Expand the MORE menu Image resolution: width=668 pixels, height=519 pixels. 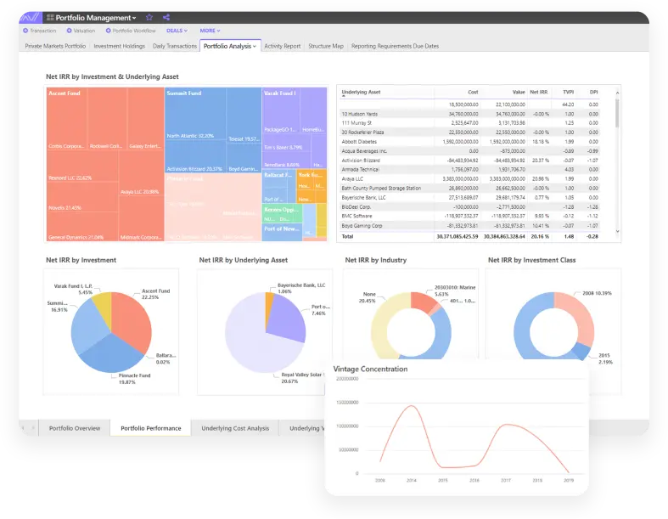pos(211,31)
